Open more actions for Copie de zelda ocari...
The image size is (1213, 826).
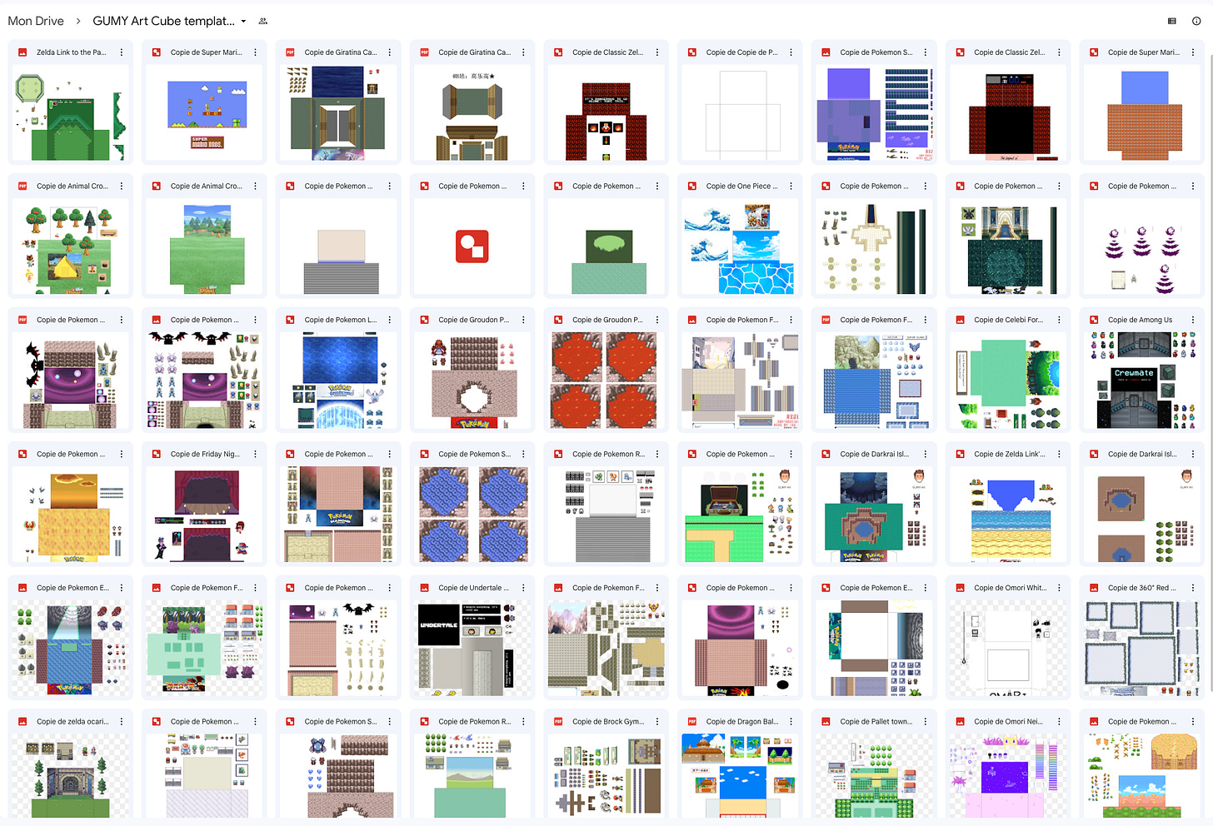pos(122,722)
